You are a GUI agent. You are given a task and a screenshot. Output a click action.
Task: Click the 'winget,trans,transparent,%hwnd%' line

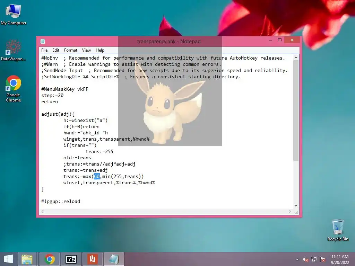coord(106,139)
